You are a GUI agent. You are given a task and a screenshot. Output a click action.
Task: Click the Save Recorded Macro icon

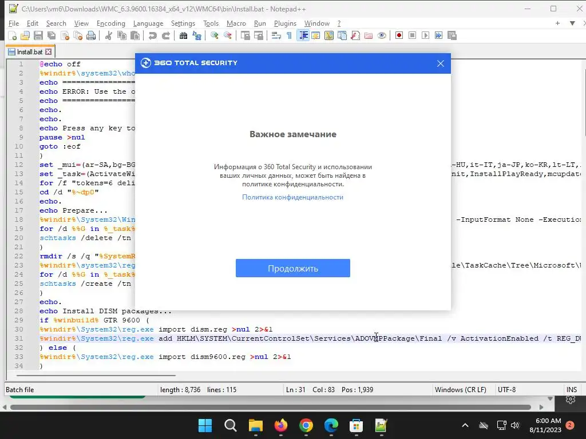tap(452, 35)
